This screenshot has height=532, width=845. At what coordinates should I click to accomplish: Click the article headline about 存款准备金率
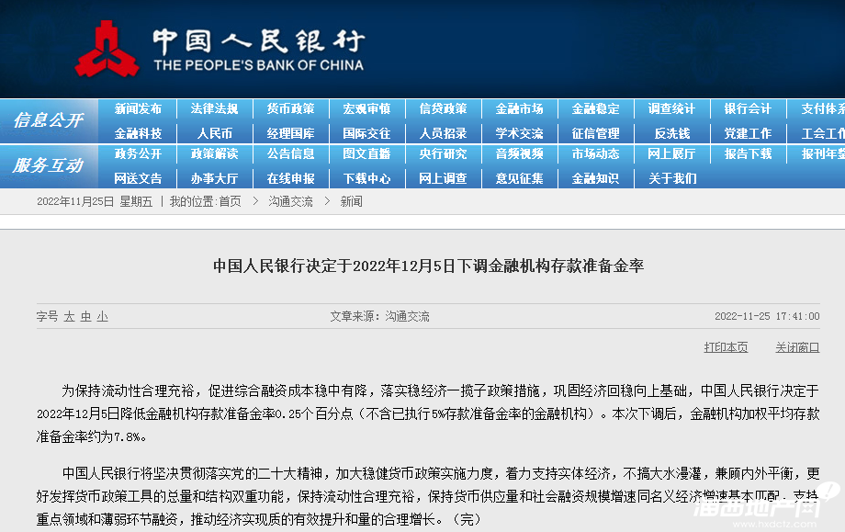coord(428,266)
